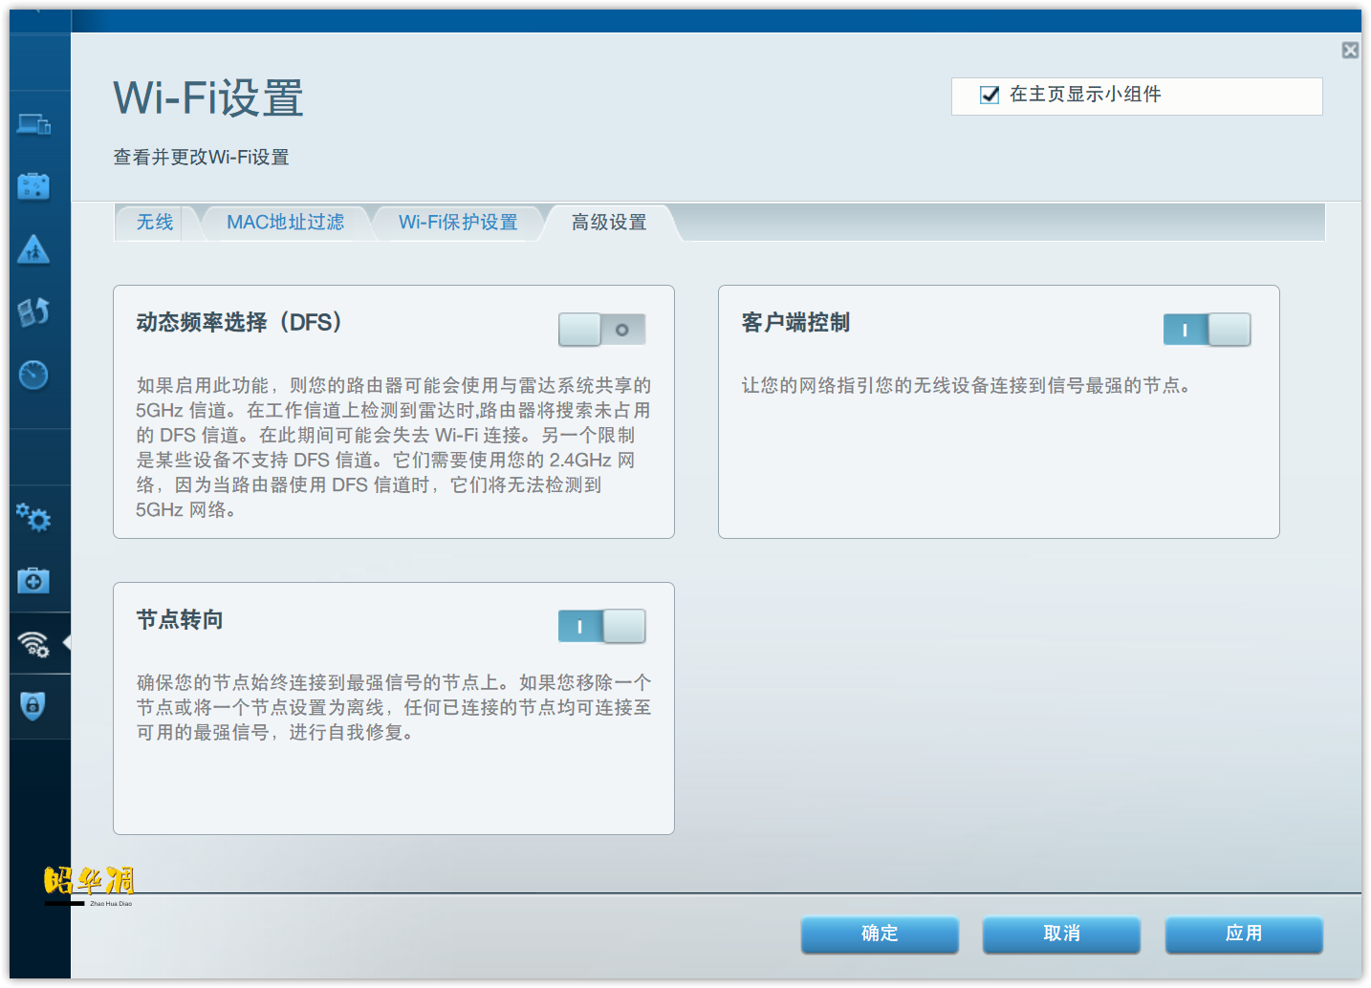Click the node steering description paragraph
This screenshot has width=1371, height=988.
393,708
